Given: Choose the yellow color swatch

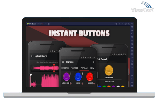Looking at the screenshot, I should click(123, 87).
